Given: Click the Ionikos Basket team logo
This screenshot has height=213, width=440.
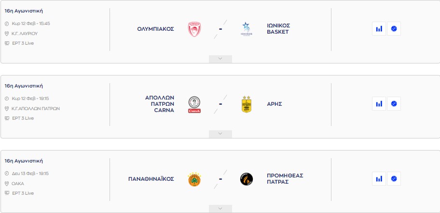Looking at the screenshot, I should (247, 29).
